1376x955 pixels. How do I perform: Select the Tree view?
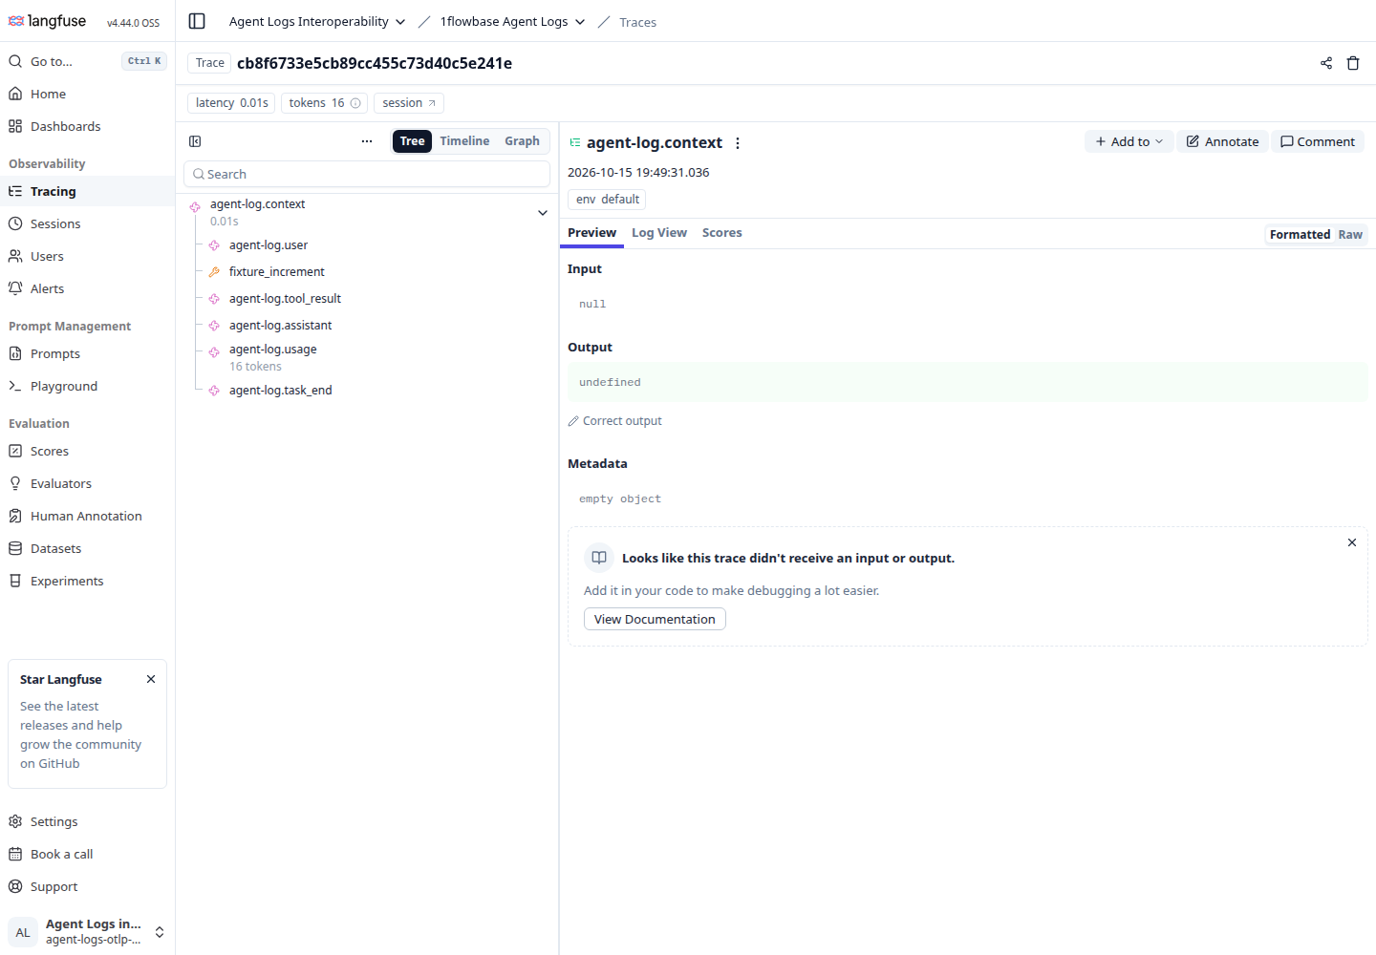tap(412, 141)
